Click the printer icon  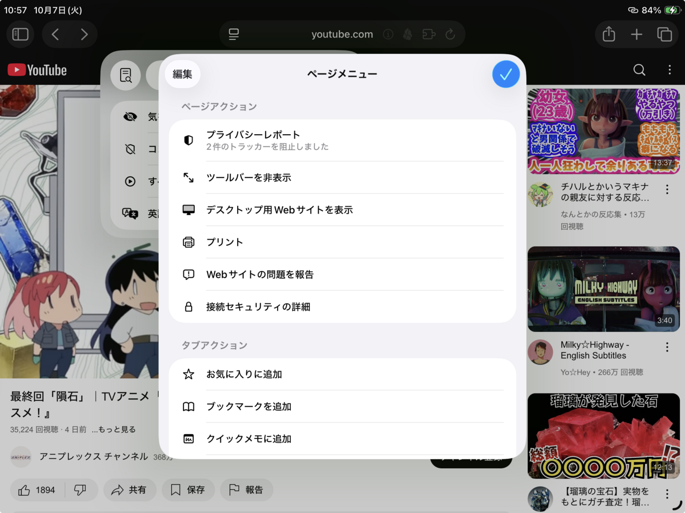tap(189, 242)
